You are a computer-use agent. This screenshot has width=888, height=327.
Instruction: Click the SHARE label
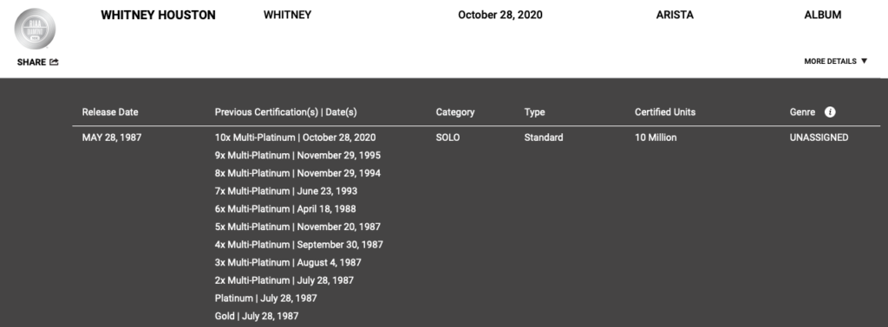[32, 62]
